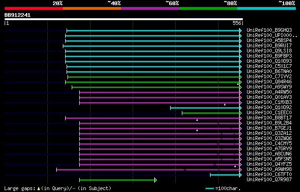Image resolution: width=300 pixels, height=192 pixels.
Task: Click the short cyan alignment bar for Q10D92
Action: [x=205, y=108]
